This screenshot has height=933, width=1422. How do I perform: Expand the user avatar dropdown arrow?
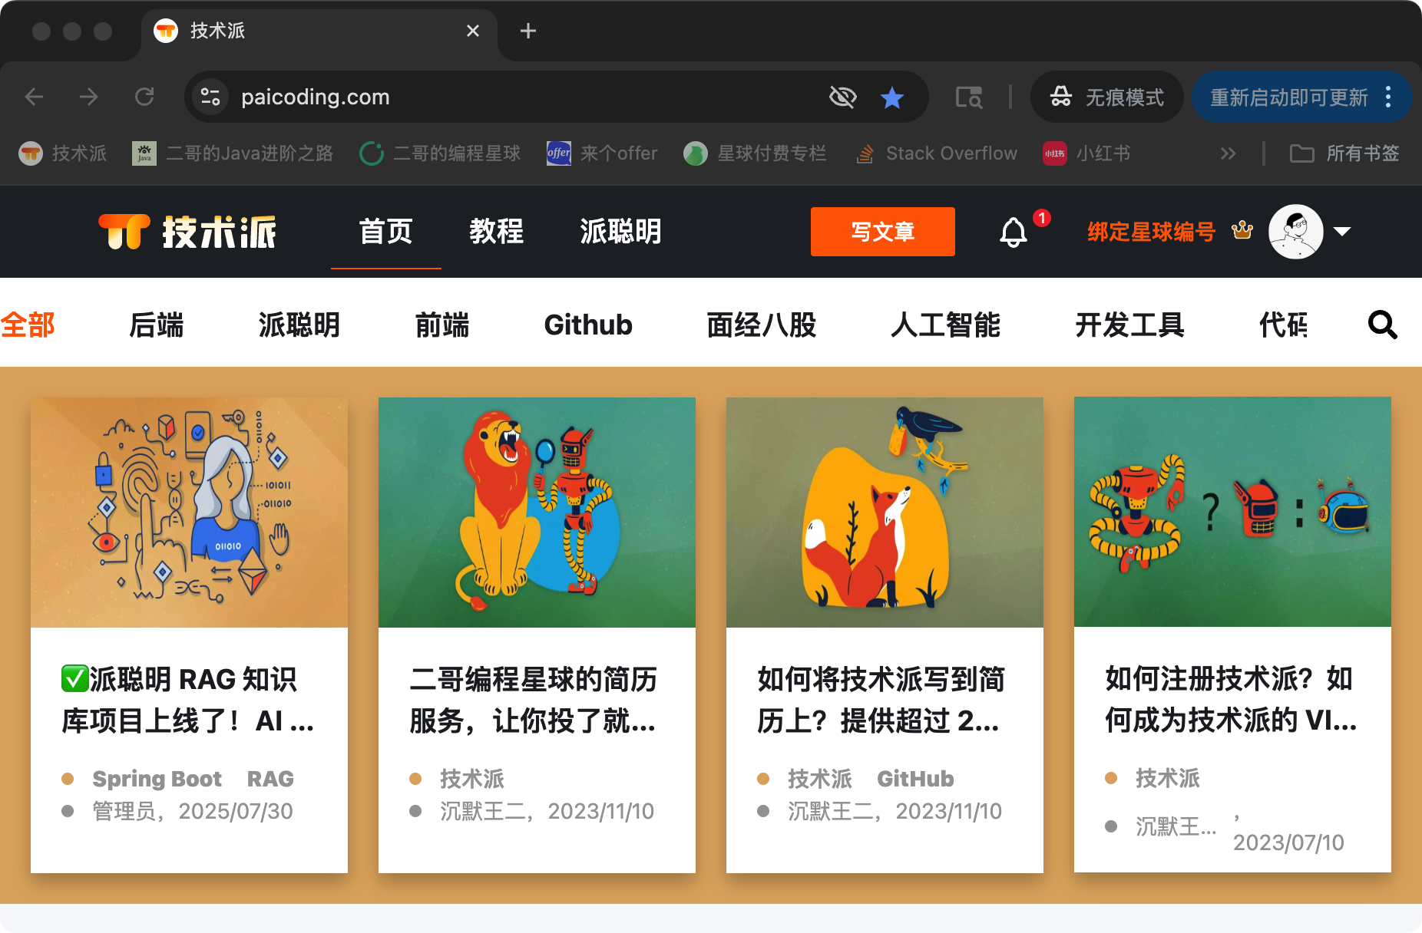(x=1342, y=232)
